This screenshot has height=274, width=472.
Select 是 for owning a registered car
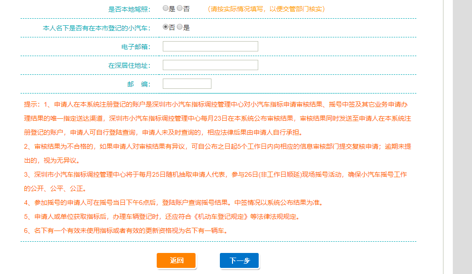coord(180,27)
